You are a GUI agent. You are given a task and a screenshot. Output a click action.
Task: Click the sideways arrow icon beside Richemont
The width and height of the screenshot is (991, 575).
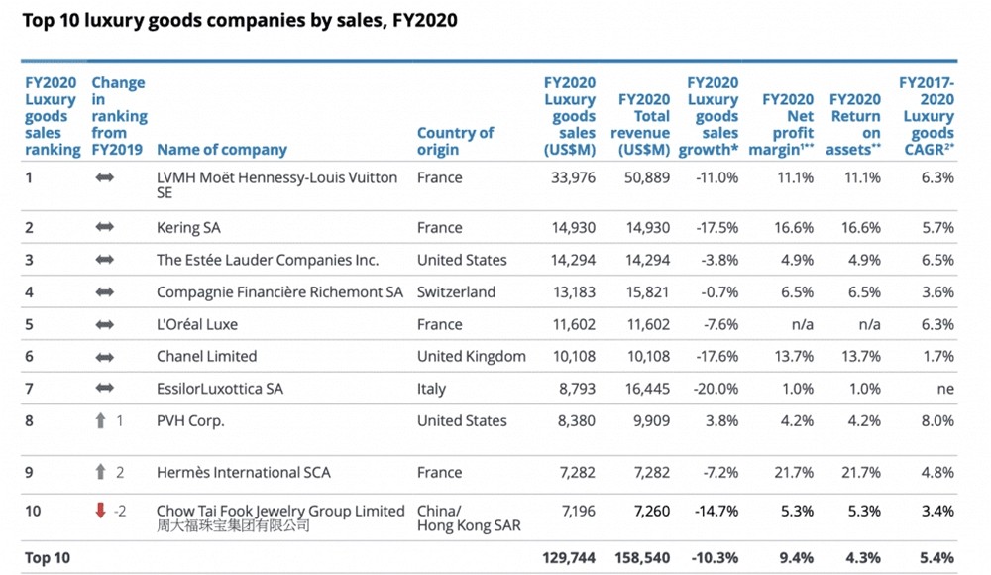(104, 292)
